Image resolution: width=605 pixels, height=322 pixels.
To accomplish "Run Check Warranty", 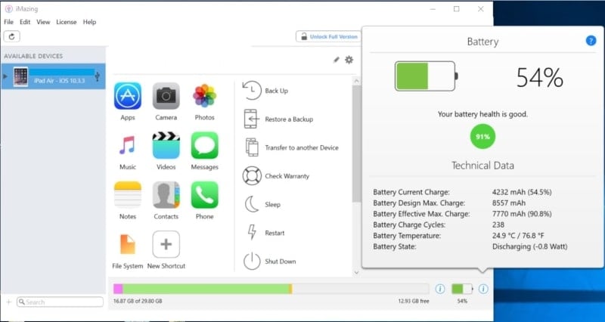I will coord(276,176).
